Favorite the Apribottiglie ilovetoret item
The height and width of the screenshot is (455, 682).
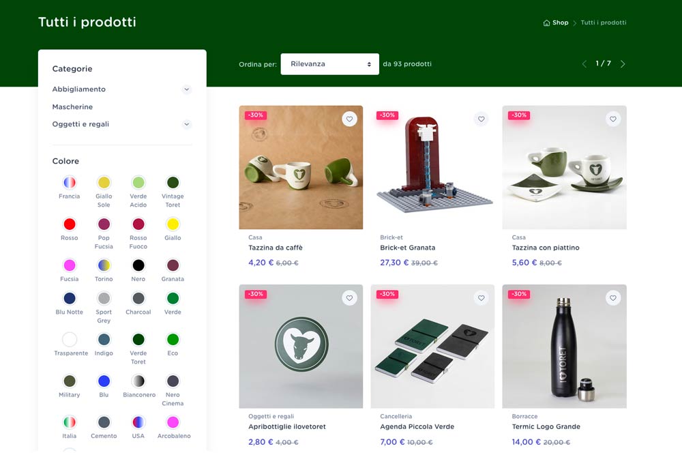tap(349, 298)
